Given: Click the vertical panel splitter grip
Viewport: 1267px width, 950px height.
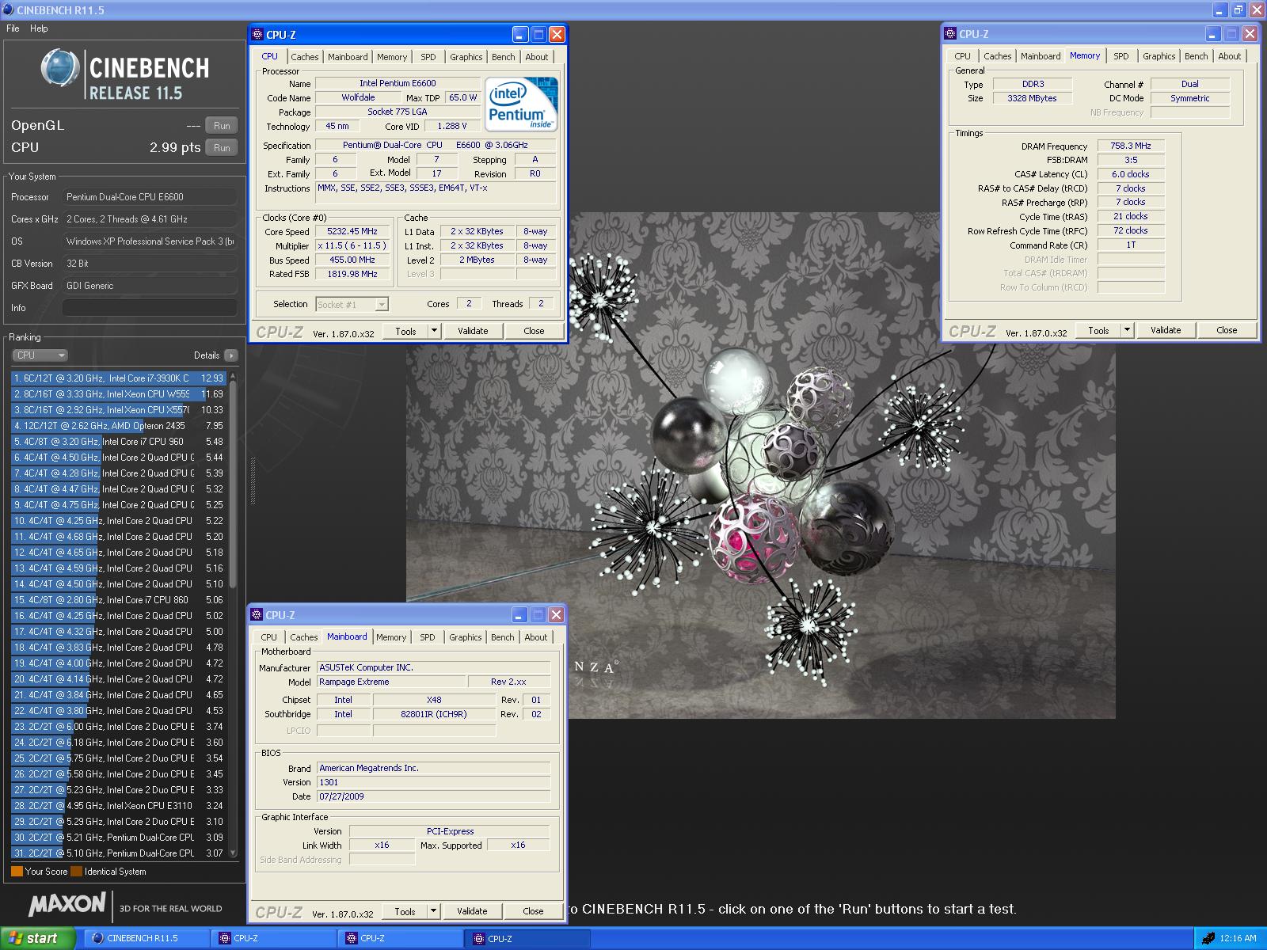Looking at the screenshot, I should pos(253,481).
